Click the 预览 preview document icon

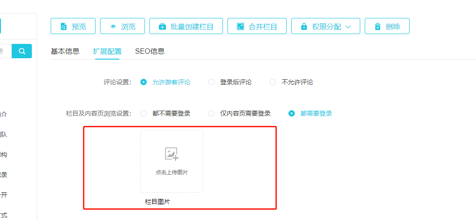click(64, 26)
